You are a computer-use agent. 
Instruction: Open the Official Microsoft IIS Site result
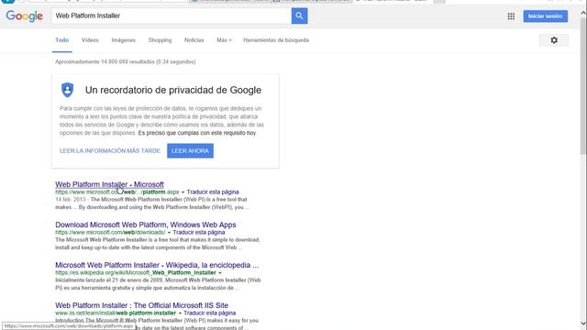[141, 305]
